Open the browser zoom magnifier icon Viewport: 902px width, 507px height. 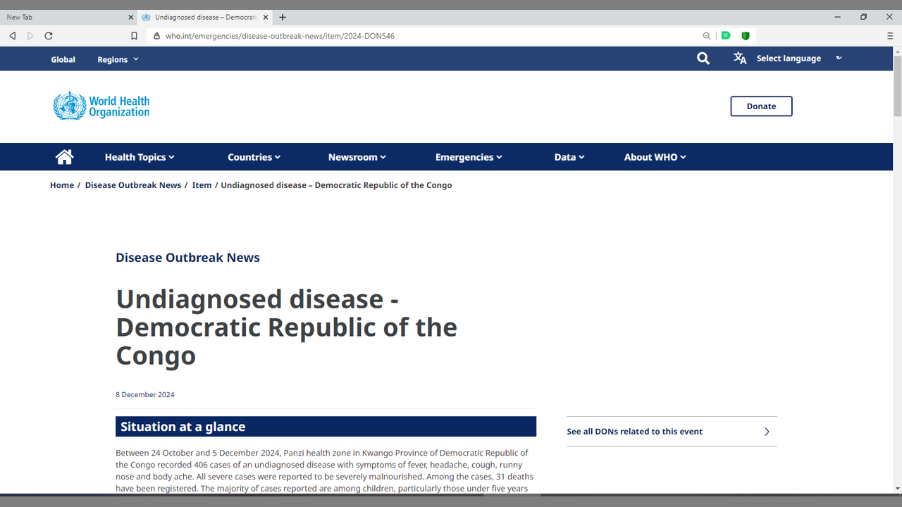point(706,36)
